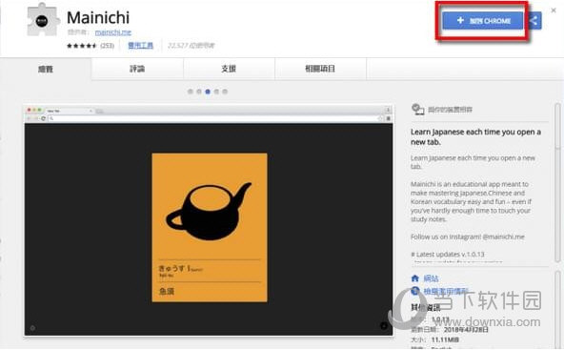Click the 'Latest updates v.1.0.13' line

(x=448, y=255)
